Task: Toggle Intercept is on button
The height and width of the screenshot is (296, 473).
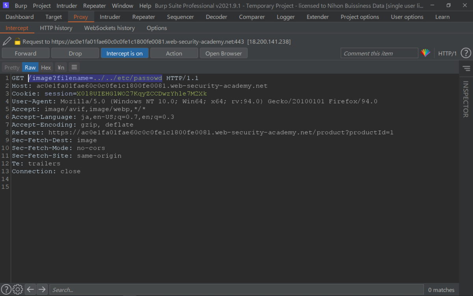Action: 125,53
